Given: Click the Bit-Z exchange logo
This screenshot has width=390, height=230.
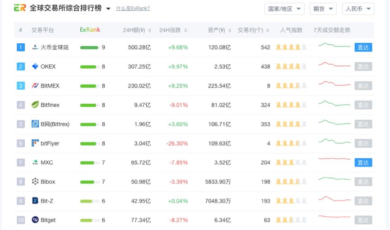Looking at the screenshot, I should coord(35,201).
